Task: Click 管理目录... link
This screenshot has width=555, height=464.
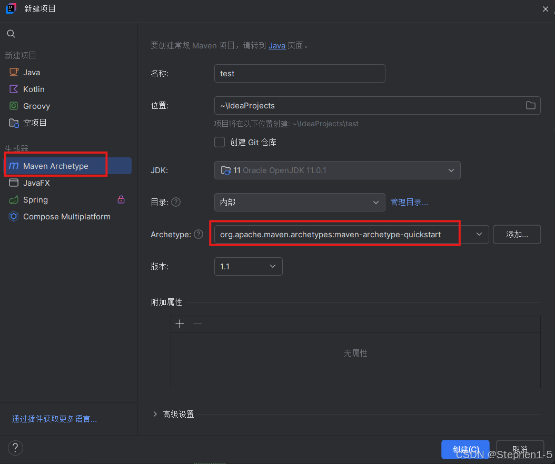Action: coord(409,203)
